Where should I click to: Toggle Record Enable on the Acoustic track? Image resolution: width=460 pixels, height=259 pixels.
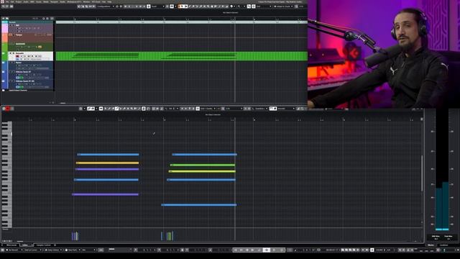[x=17, y=56]
